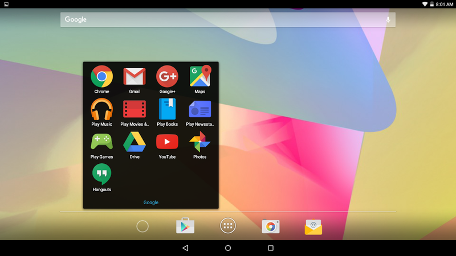
Task: Tap the empty circle dock folder
Action: 142,226
